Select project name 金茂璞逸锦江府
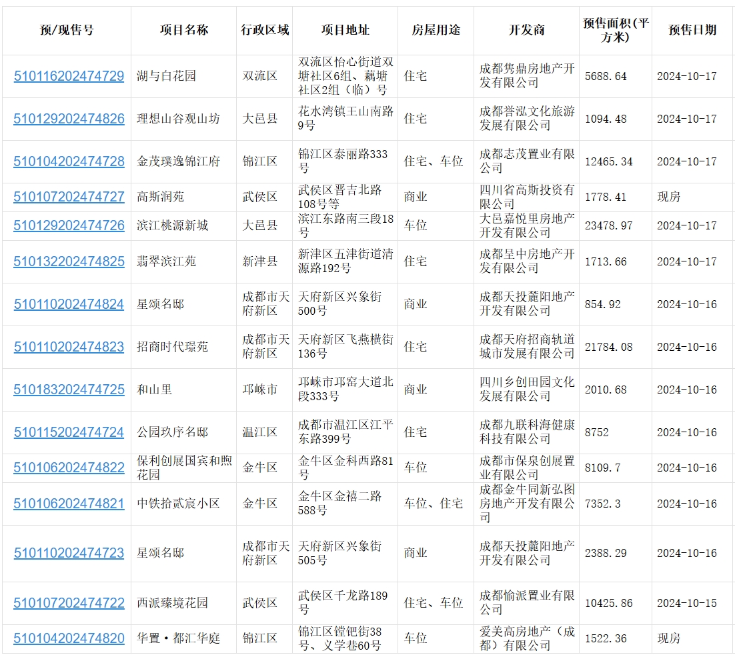The height and width of the screenshot is (655, 735). (x=178, y=161)
